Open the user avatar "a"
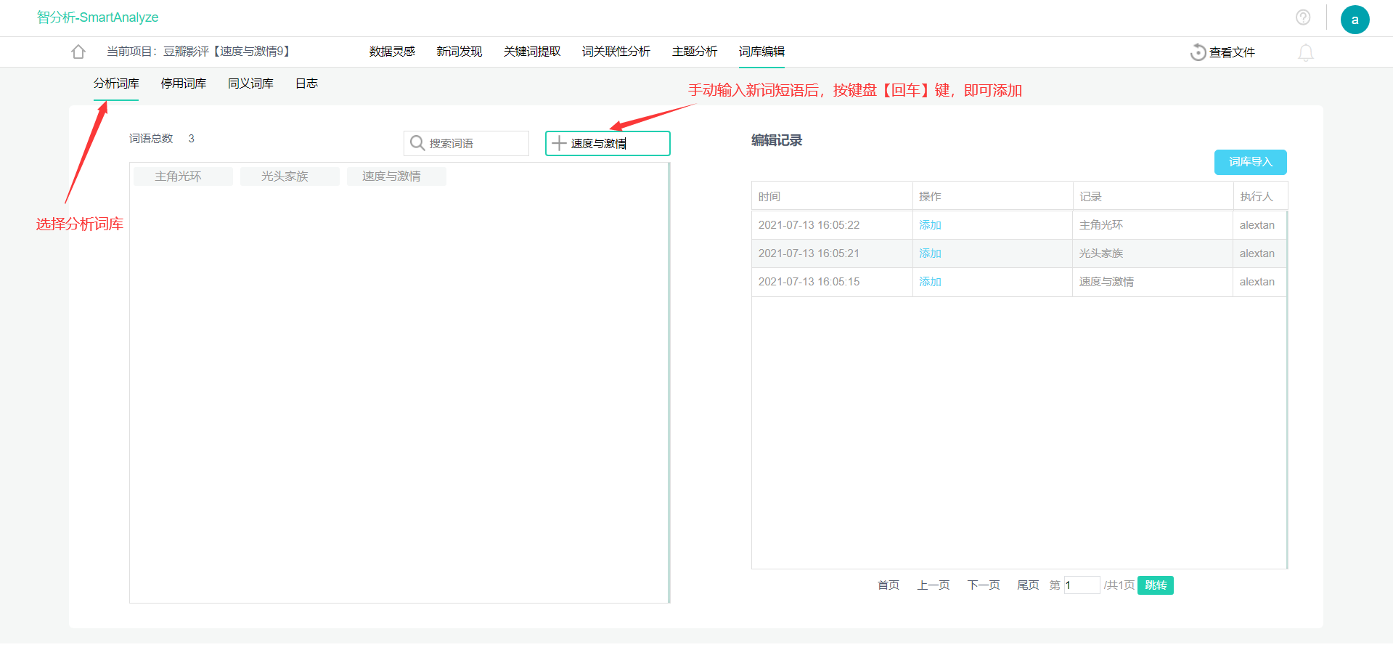This screenshot has width=1393, height=650. 1355,20
